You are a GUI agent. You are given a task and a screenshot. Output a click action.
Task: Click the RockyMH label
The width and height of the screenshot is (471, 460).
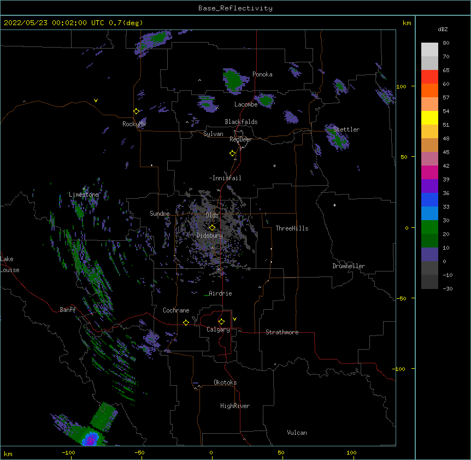tap(134, 124)
